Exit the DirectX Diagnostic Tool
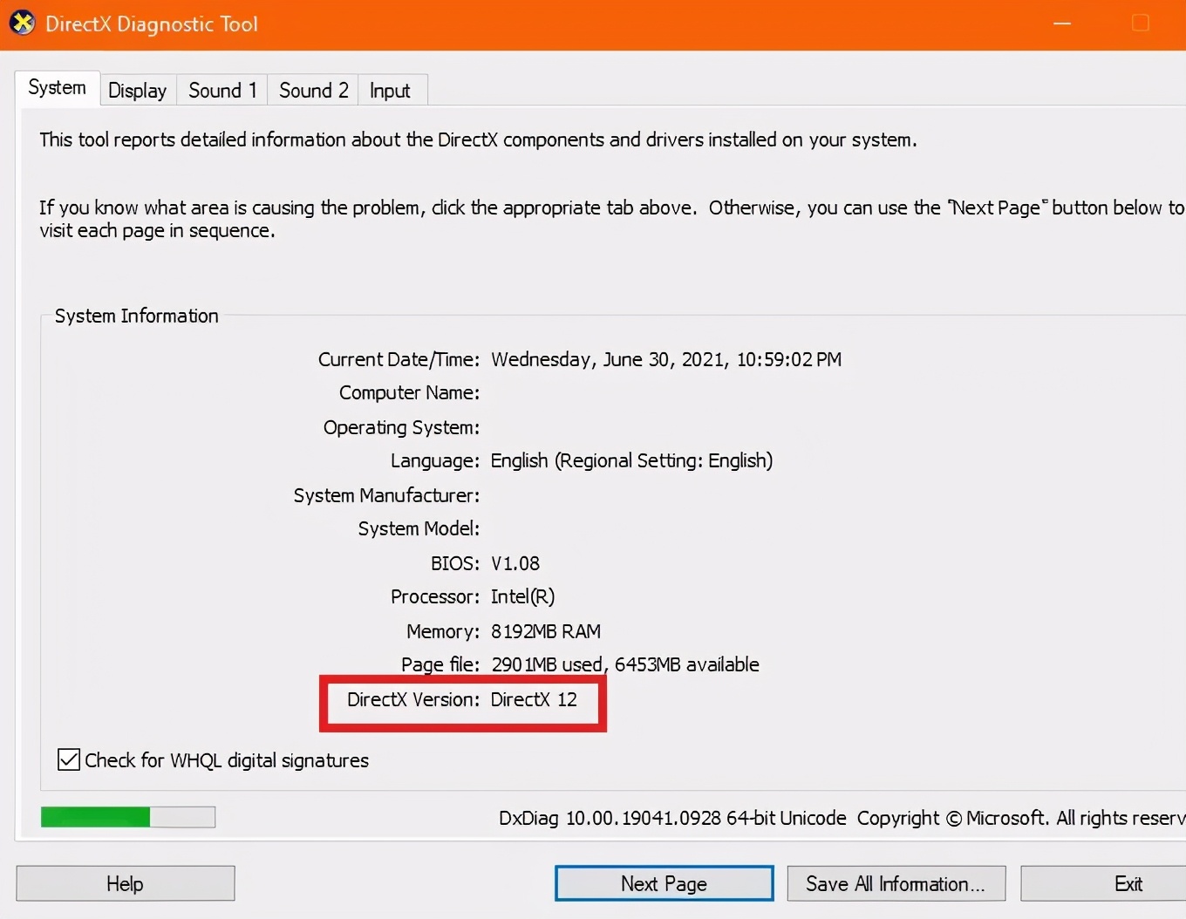 point(1128,883)
